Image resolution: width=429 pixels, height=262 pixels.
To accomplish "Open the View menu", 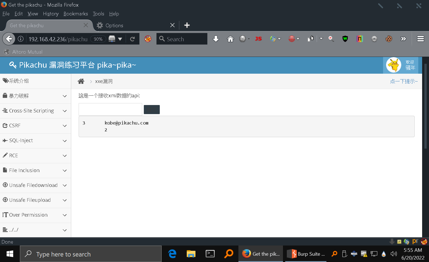I will point(33,14).
